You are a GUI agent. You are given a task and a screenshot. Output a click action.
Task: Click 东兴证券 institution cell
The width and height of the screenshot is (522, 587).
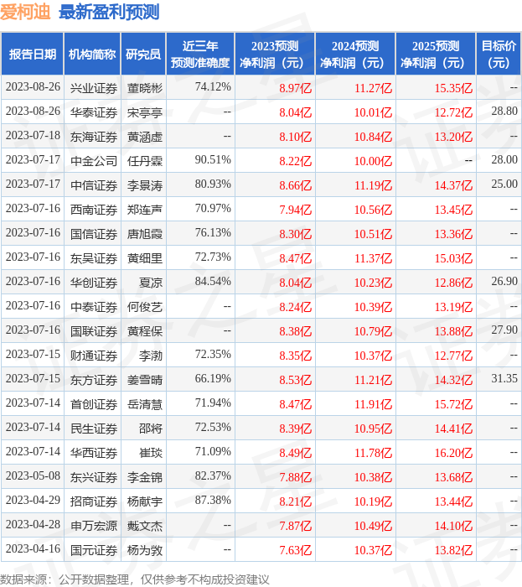(x=94, y=477)
